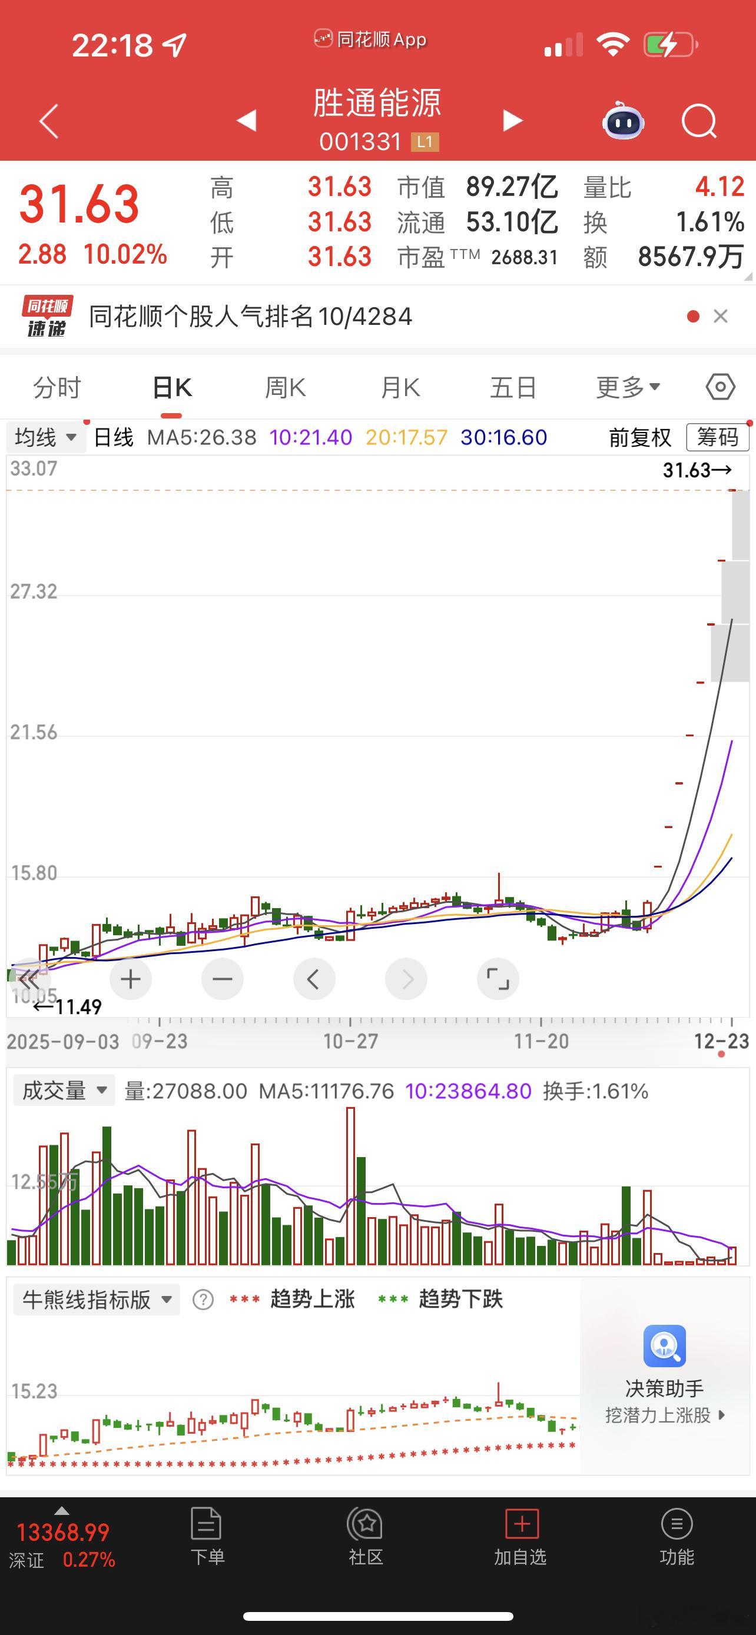756x1635 pixels.
Task: Expand 牛熊线指标版 dropdown
Action: (x=97, y=1300)
